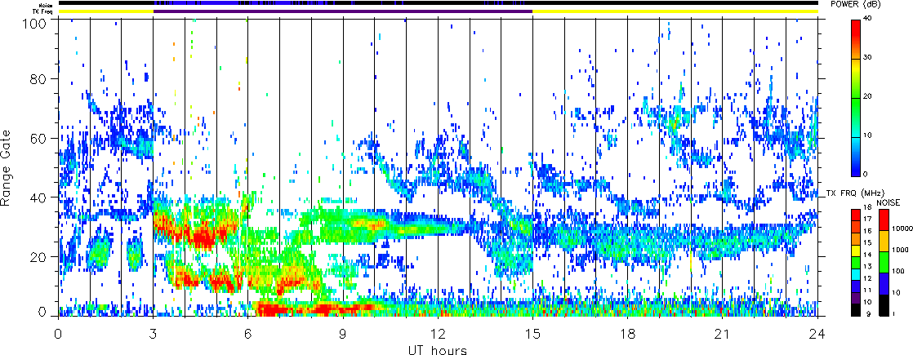Viewport: 913px width, 355px height.
Task: Click red ground-scatter band near gate 2, 7 UT
Action: click(274, 309)
